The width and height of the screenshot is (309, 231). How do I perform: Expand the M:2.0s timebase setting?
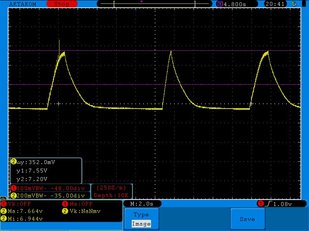(142, 204)
